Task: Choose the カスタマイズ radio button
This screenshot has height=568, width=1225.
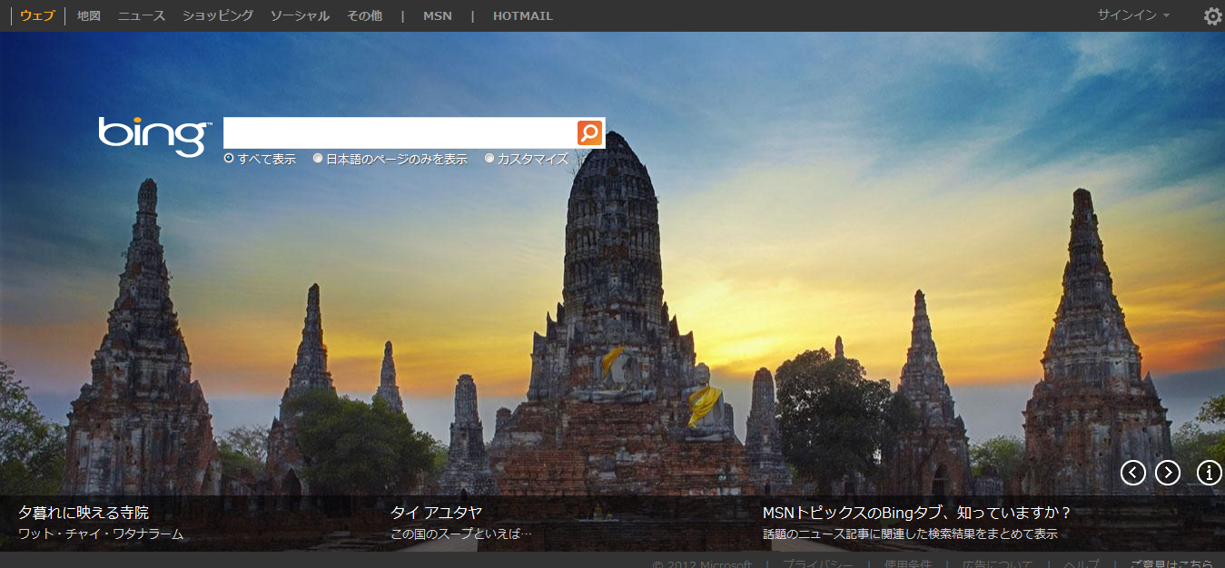Action: tap(489, 159)
